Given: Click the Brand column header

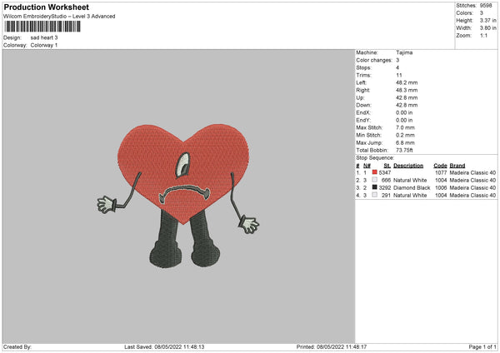Looking at the screenshot, I should pyautogui.click(x=457, y=165).
